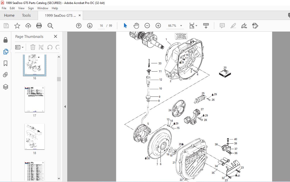
Task: Click the thumbnail panel scrollbar handle
Action: (59, 79)
